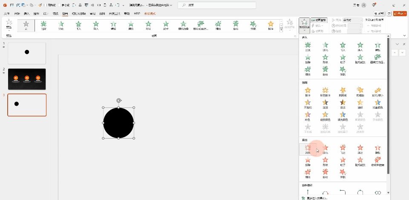Open the 文件 (File) tab
The width and height of the screenshot is (409, 200).
point(7,14)
